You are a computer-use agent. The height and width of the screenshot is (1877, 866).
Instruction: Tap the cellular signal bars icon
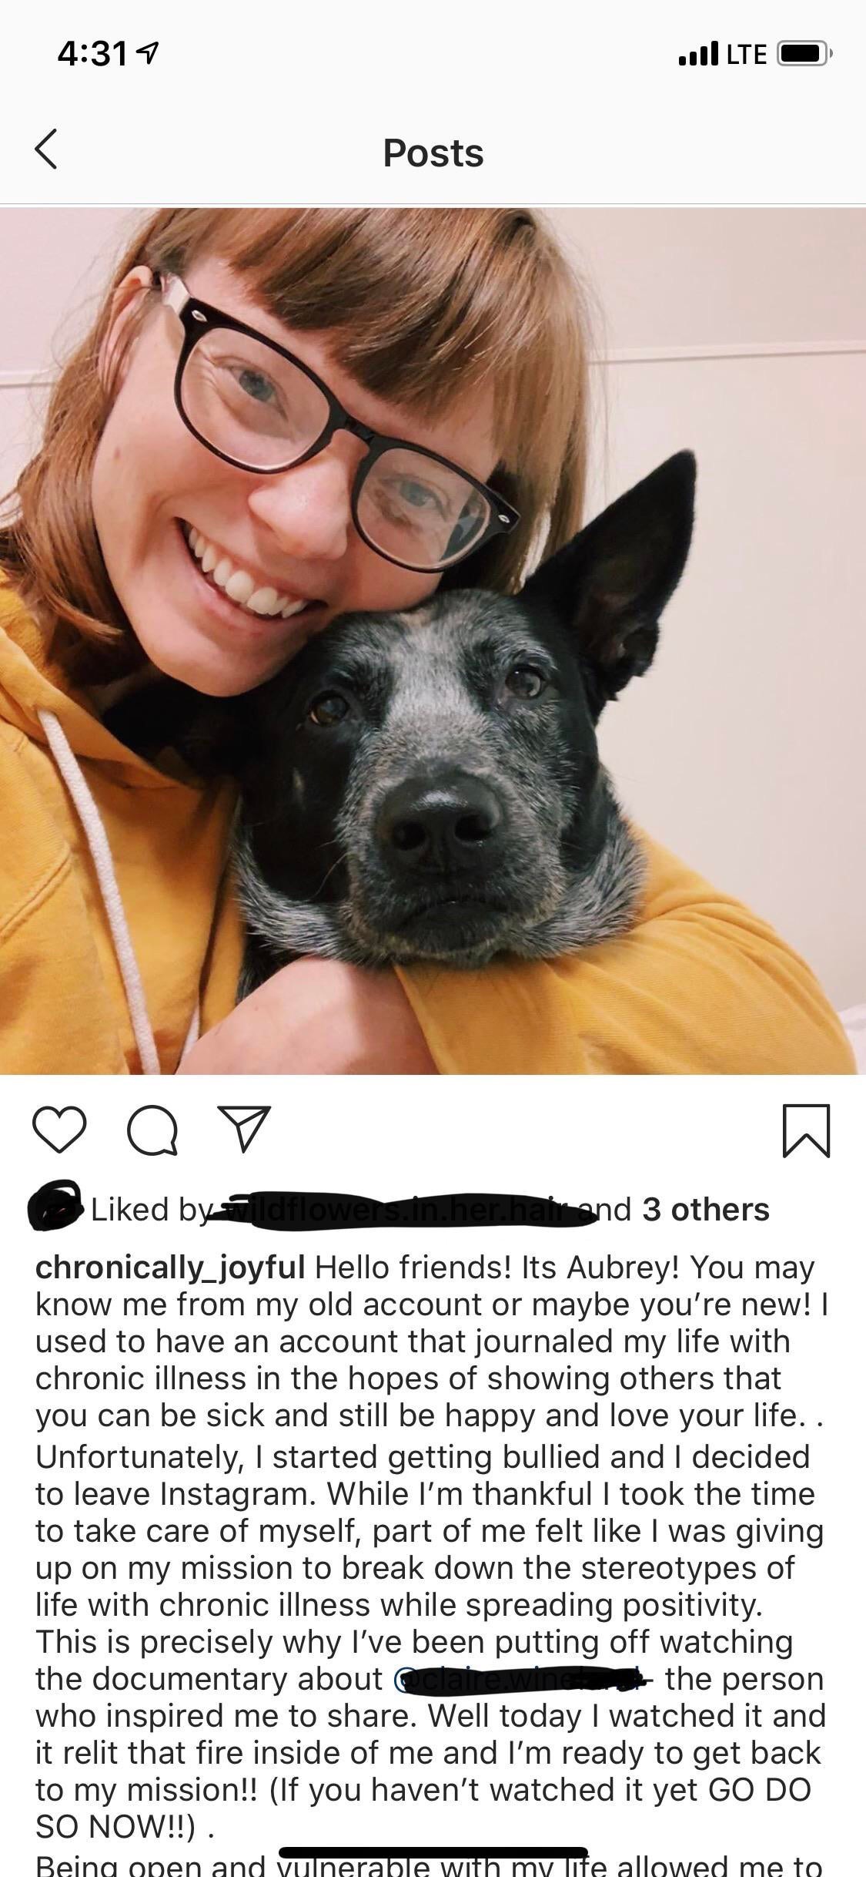point(698,54)
